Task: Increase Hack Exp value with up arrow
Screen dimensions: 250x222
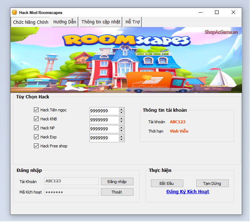Action: (x=122, y=137)
